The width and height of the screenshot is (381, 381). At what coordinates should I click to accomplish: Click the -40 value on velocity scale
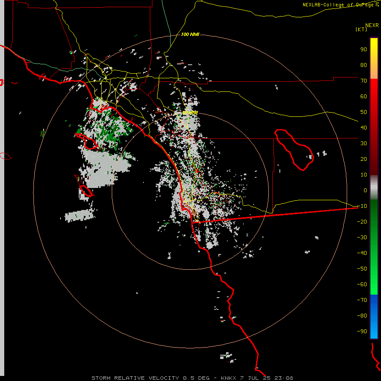362,253
